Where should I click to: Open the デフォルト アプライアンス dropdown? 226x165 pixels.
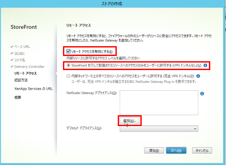(x=159, y=129)
